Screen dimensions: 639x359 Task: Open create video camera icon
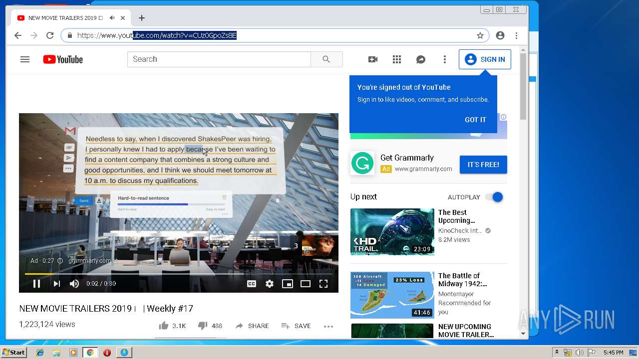coord(373,59)
